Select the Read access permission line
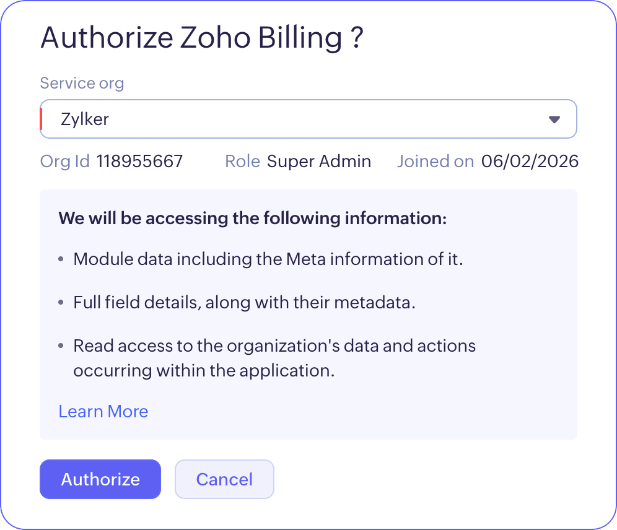The image size is (617, 530). [x=274, y=358]
